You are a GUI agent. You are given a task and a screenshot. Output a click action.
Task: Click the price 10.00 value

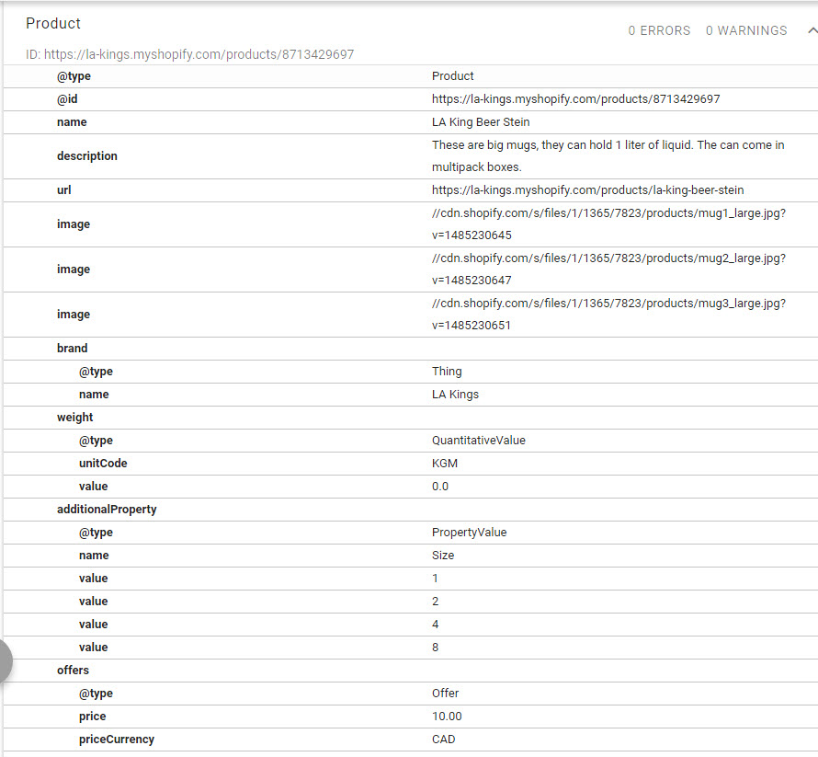point(447,717)
